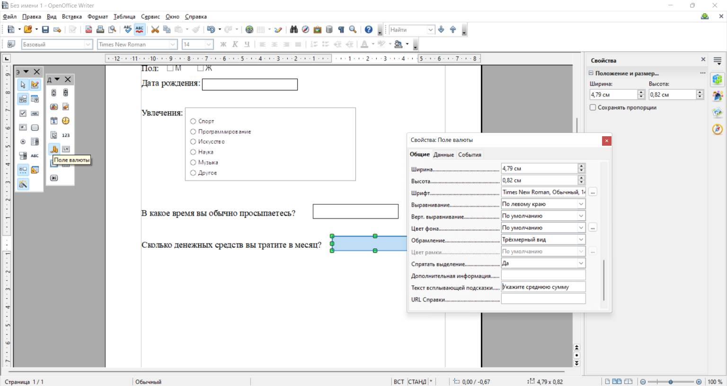The image size is (727, 386).
Task: Toggle form design mode icon
Action: 35,85
